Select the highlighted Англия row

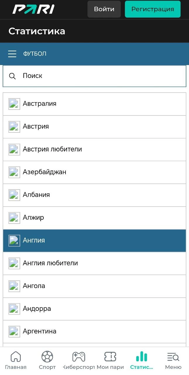tap(94, 241)
